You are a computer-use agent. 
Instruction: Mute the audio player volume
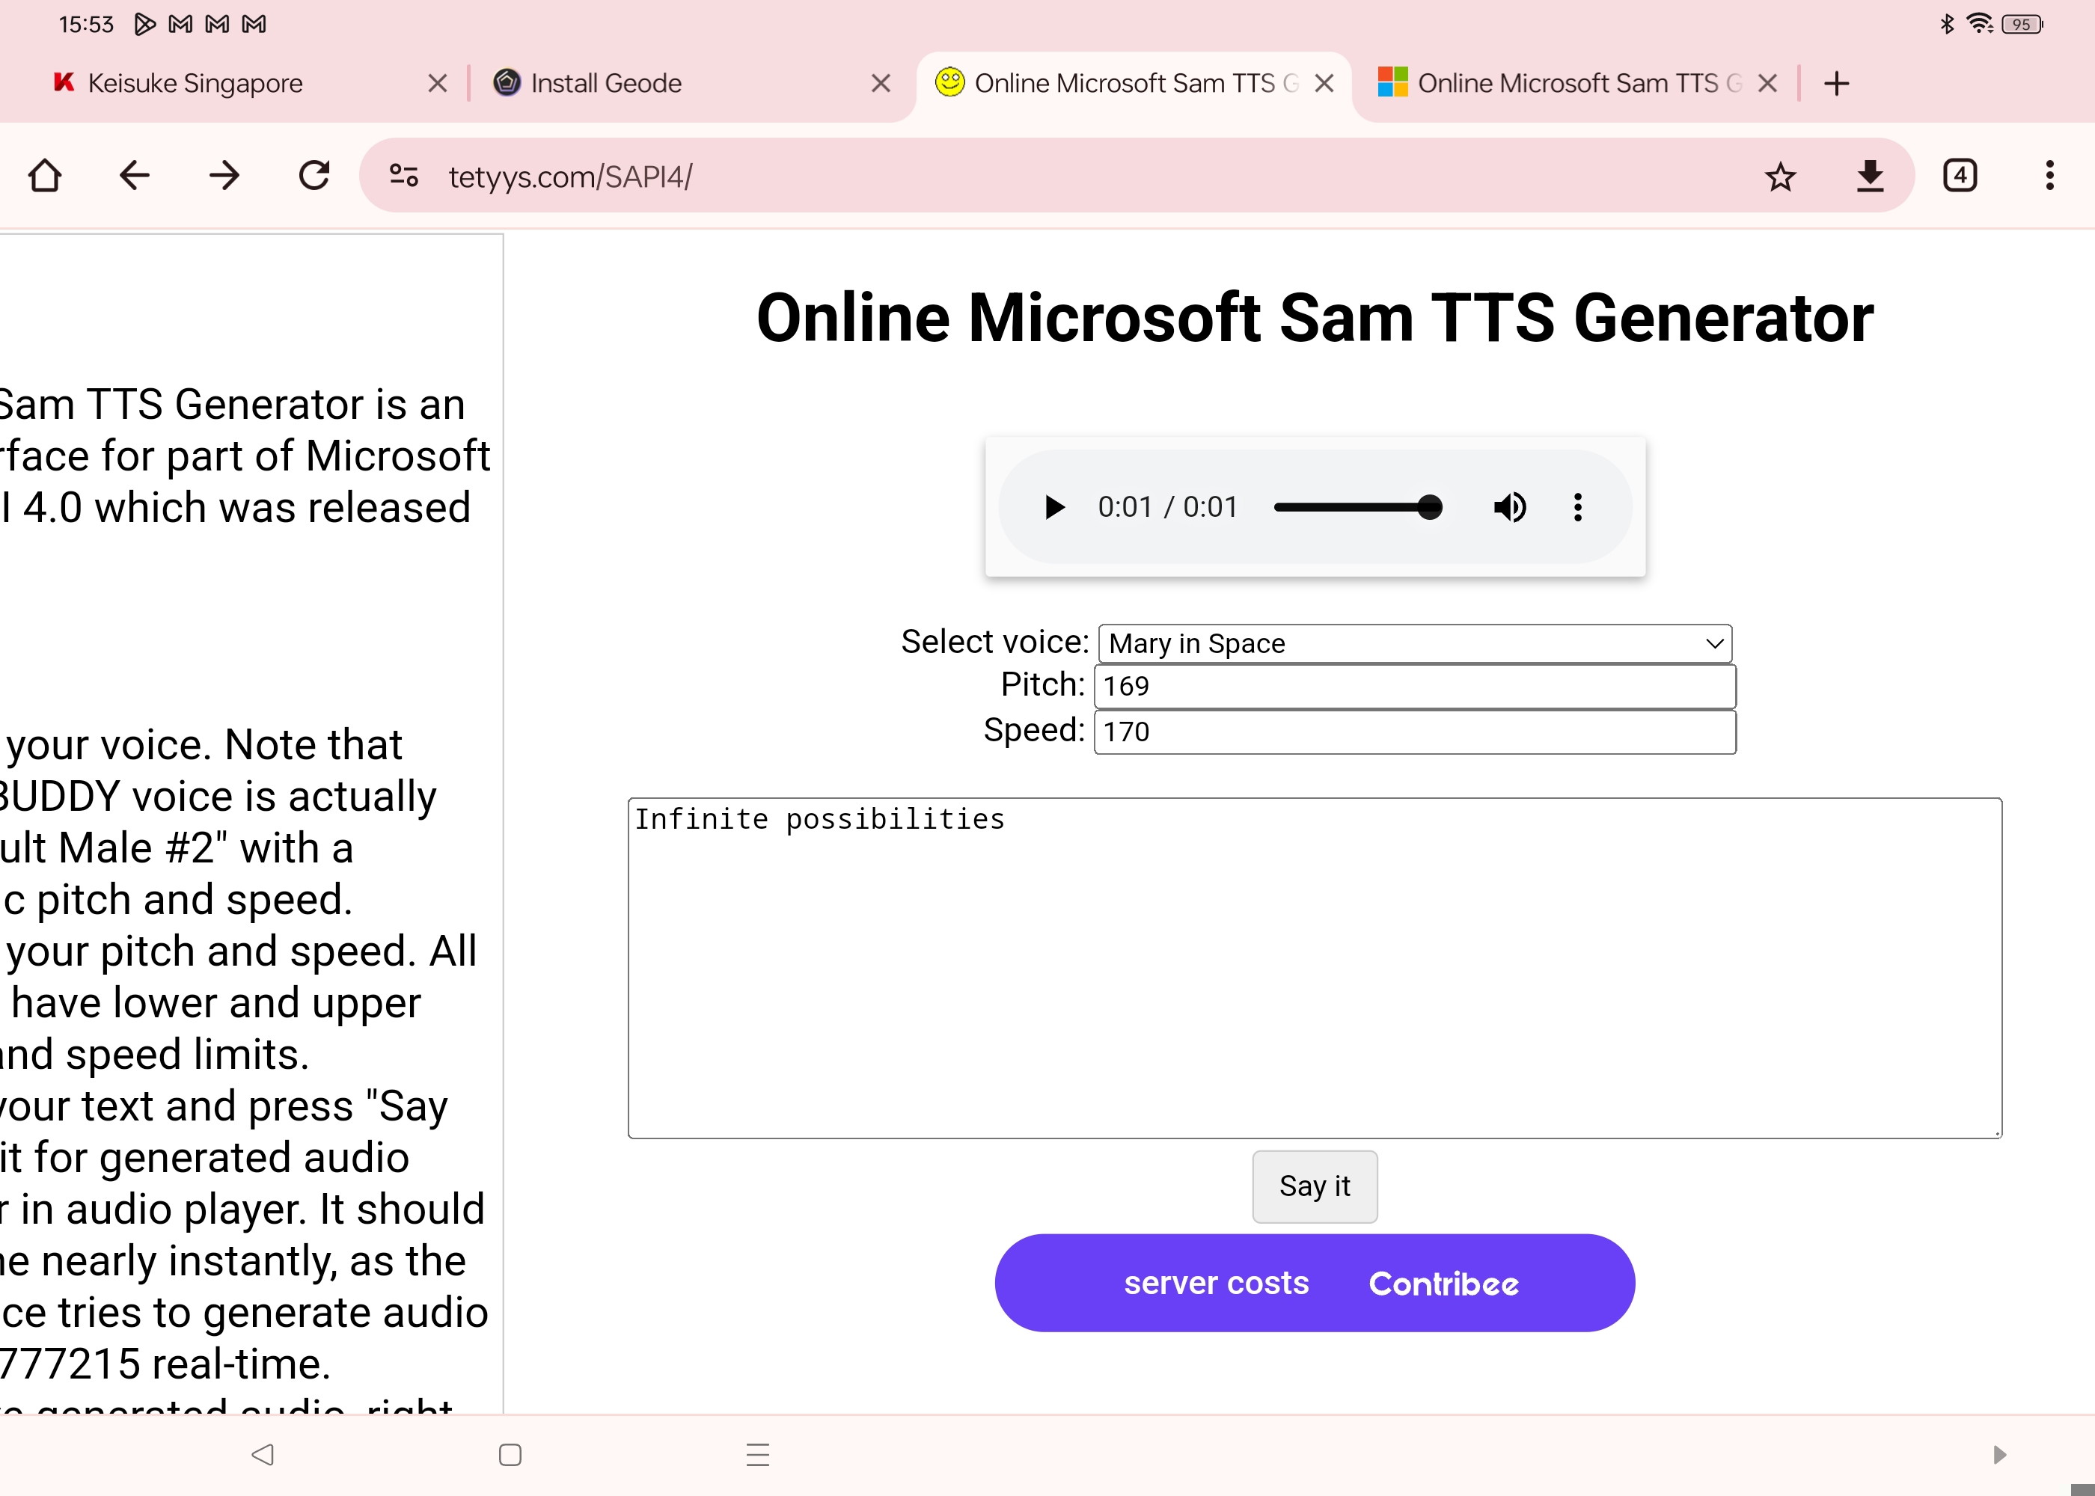[x=1508, y=506]
